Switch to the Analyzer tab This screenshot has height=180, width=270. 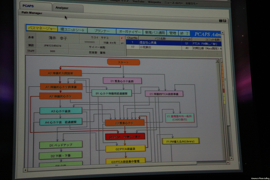tap(62, 8)
